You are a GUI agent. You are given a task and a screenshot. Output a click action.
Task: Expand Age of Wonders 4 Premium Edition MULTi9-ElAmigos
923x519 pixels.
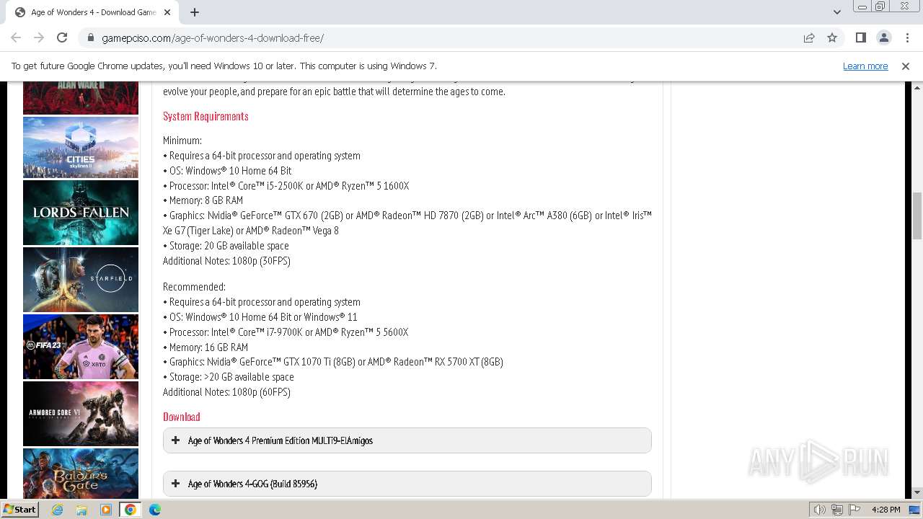[407, 440]
